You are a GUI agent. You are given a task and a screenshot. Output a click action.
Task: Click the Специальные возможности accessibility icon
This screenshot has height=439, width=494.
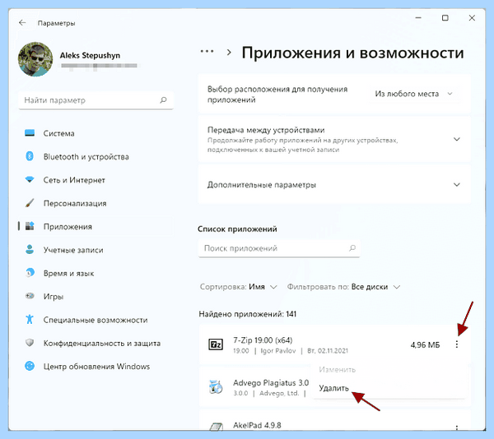(x=30, y=319)
